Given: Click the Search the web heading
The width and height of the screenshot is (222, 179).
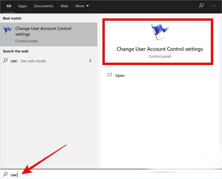Looking at the screenshot, I should [x=16, y=51].
